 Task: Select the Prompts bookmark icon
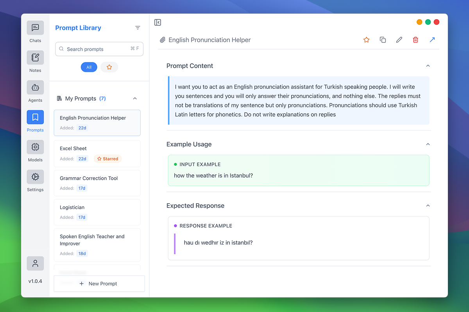(35, 117)
